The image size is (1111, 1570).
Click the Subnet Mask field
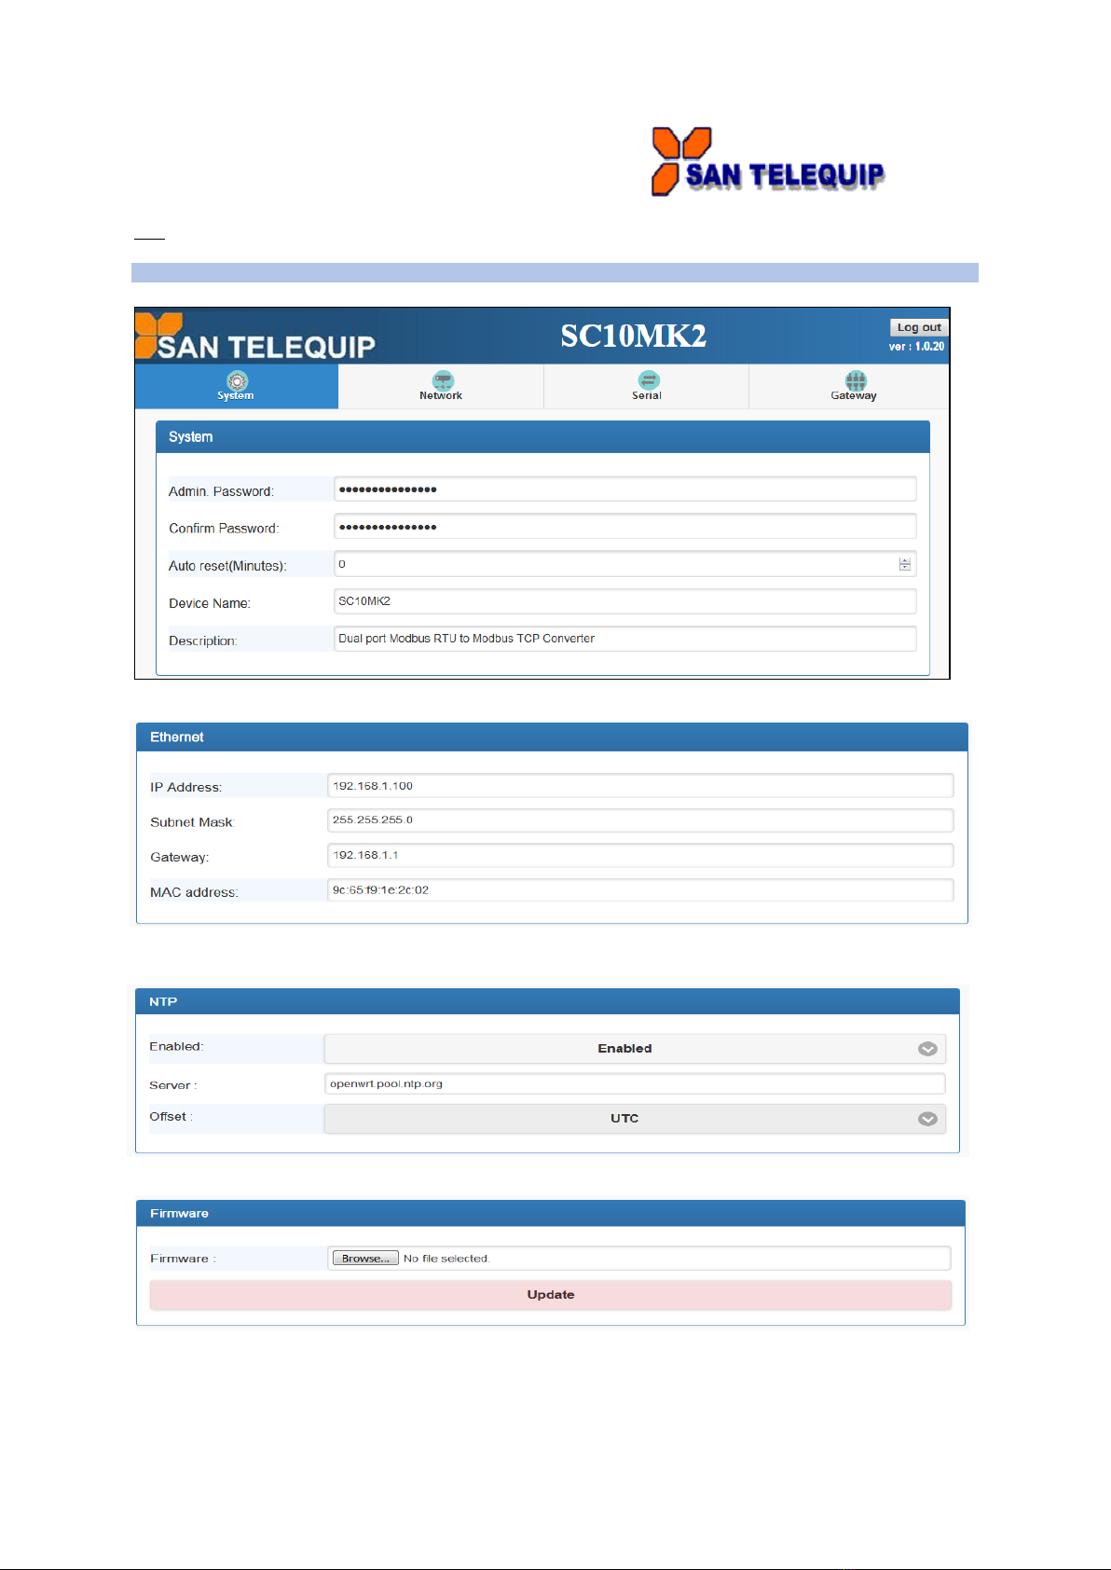(640, 820)
